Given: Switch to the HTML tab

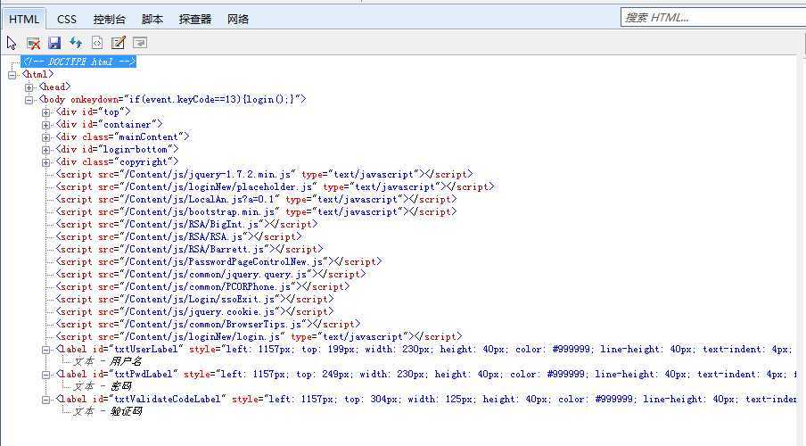Looking at the screenshot, I should [x=24, y=19].
